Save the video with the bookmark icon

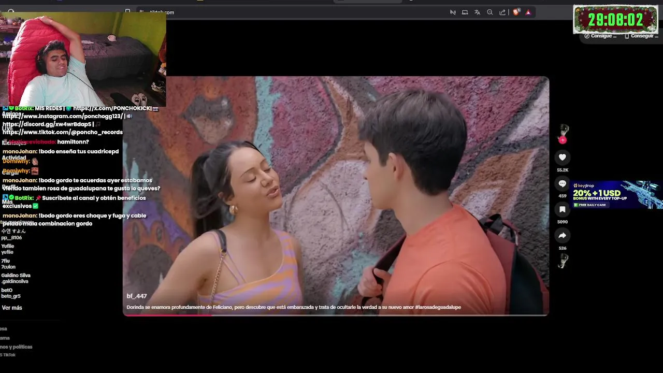point(563,209)
